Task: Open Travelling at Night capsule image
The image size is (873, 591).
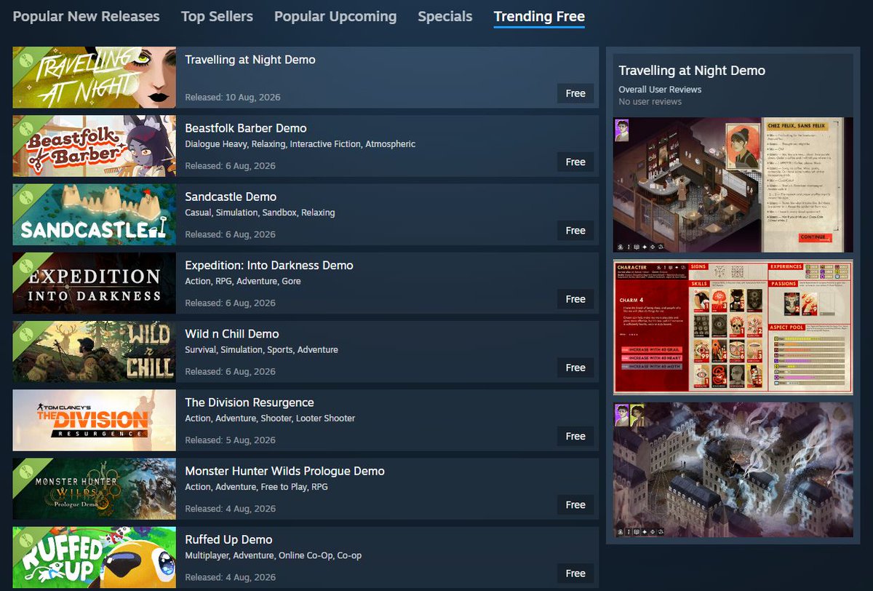Action: pyautogui.click(x=95, y=78)
